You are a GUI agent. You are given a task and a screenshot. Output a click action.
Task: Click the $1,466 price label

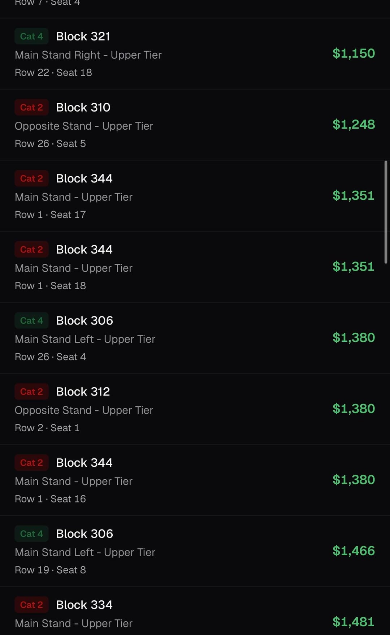pyautogui.click(x=354, y=551)
